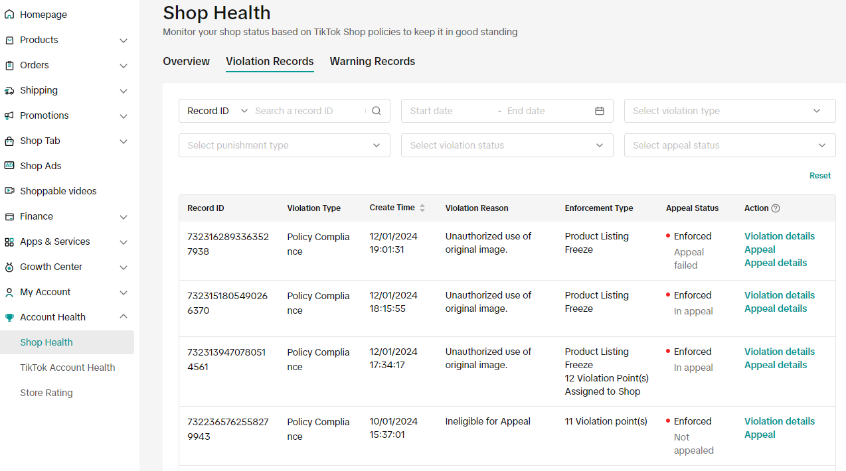Screen dimensions: 846x471
Task: Open the Select punishment type dropdown
Action: (284, 145)
